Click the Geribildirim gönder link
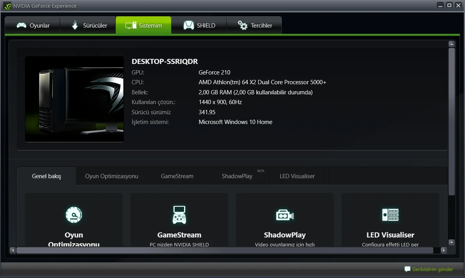Screen dimensions: 465x278 click(433, 269)
